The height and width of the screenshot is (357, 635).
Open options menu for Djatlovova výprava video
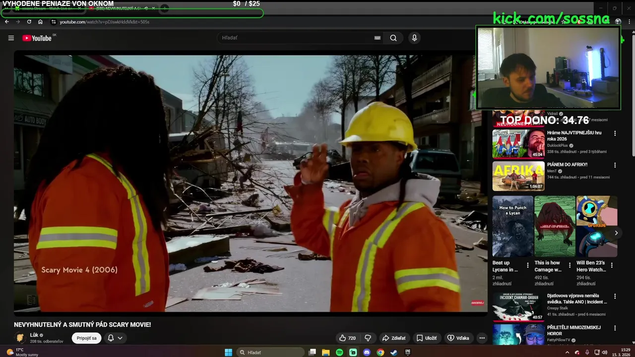click(615, 297)
